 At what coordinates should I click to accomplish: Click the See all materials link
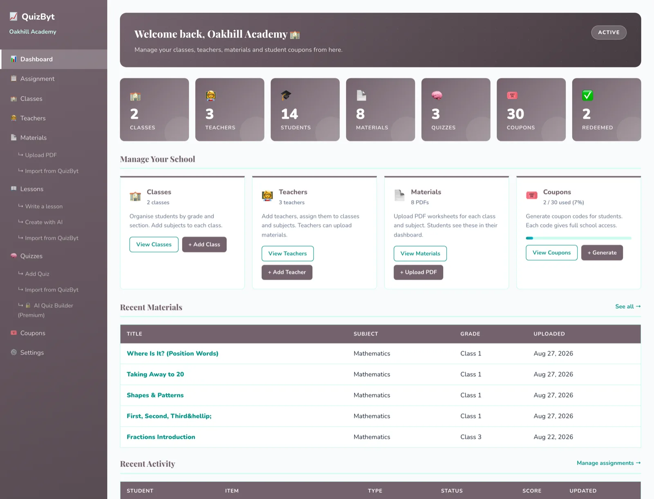click(628, 307)
